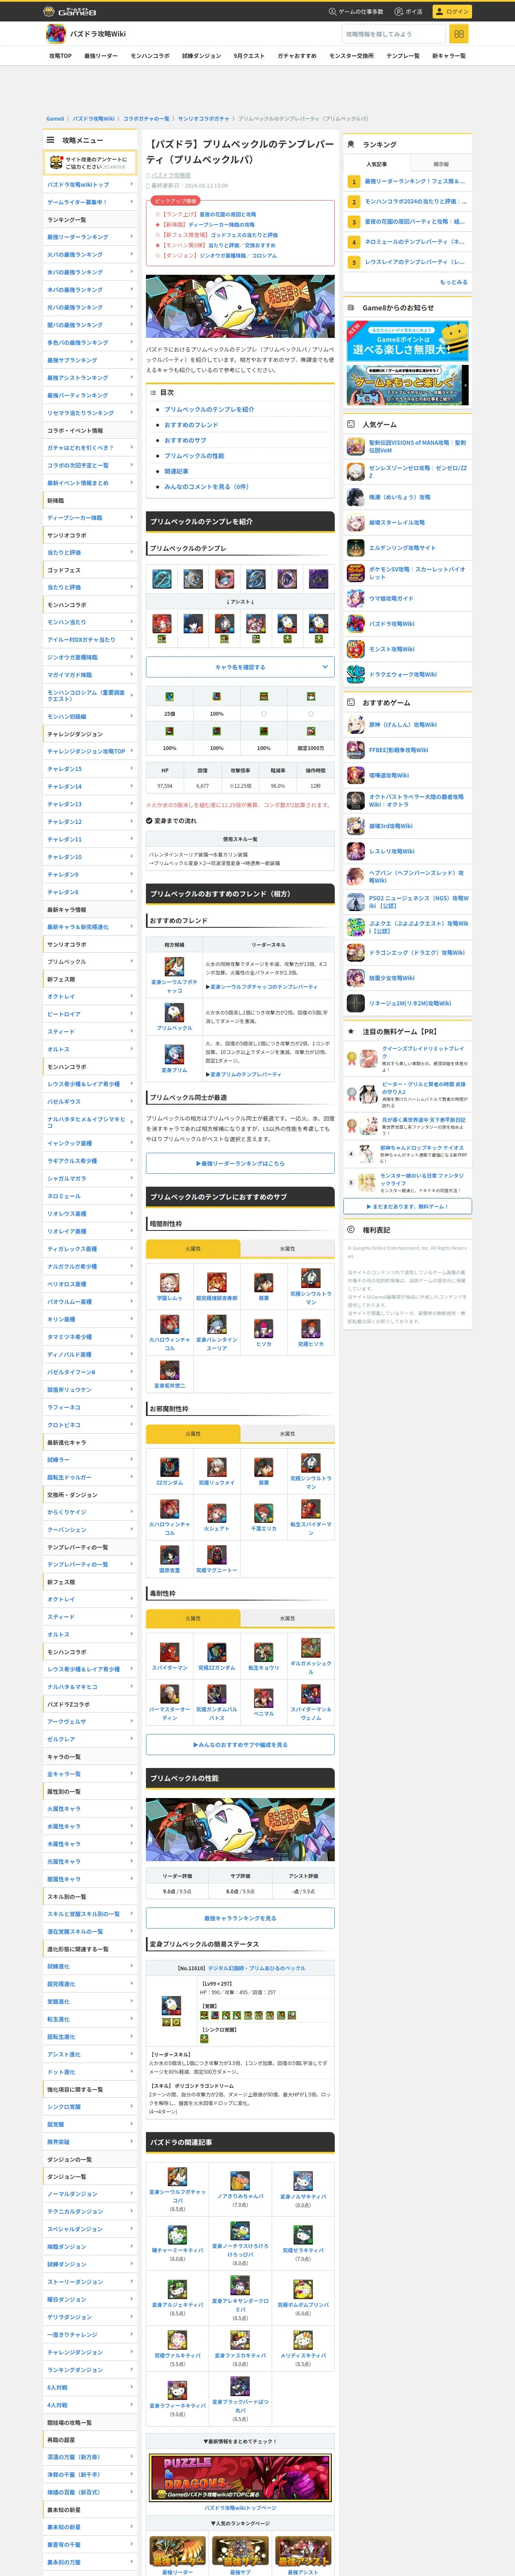Click ポイ活 header link
This screenshot has height=2576, width=515.
(x=408, y=11)
